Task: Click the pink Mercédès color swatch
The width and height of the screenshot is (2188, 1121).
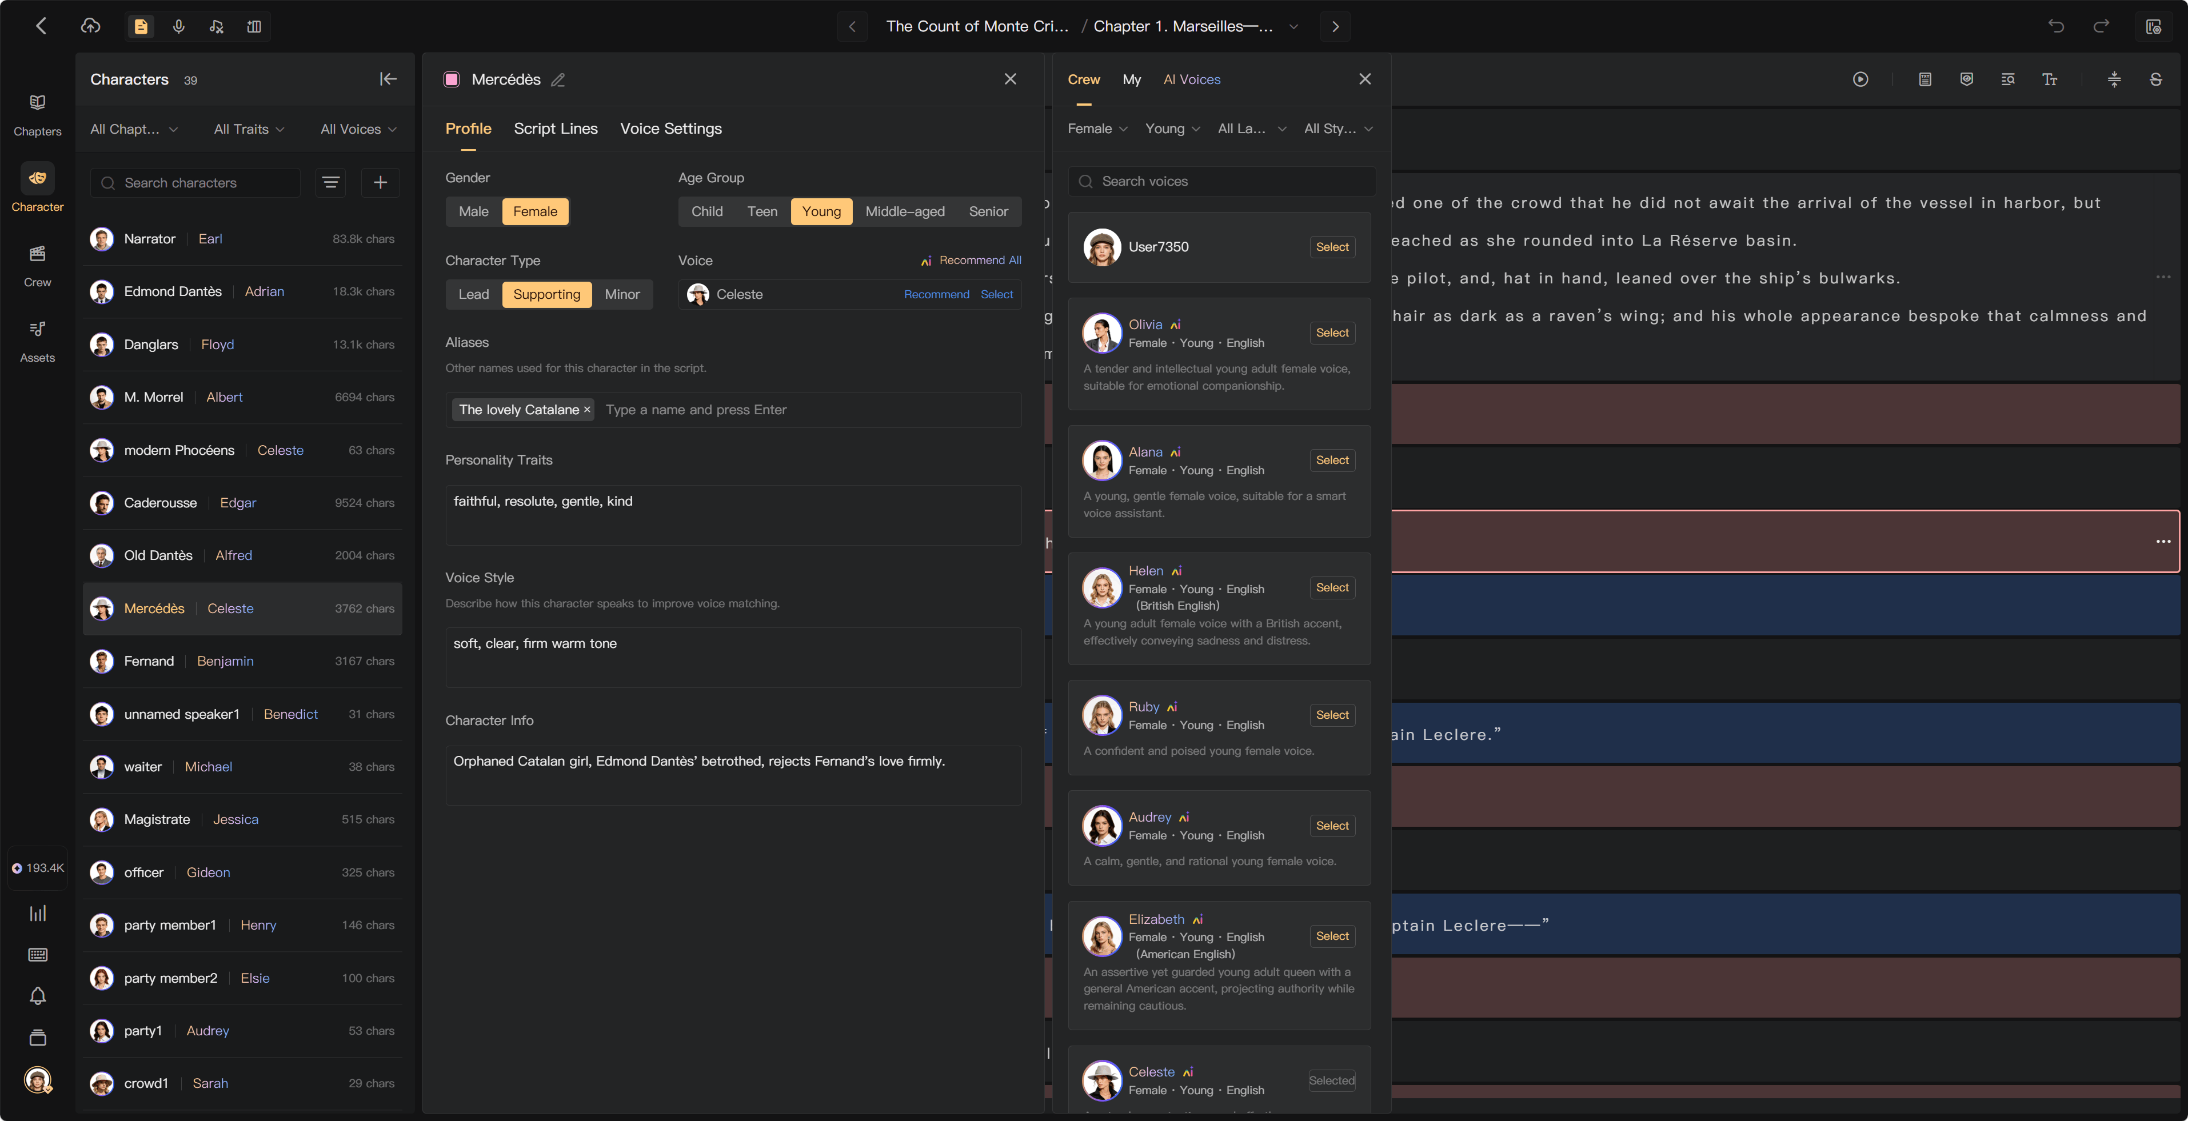Action: [452, 79]
